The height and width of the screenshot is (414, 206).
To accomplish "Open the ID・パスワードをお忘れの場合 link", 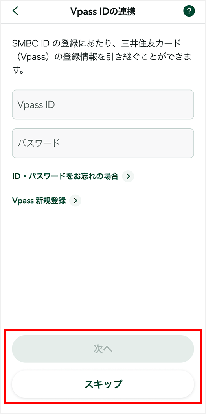I will pyautogui.click(x=65, y=176).
